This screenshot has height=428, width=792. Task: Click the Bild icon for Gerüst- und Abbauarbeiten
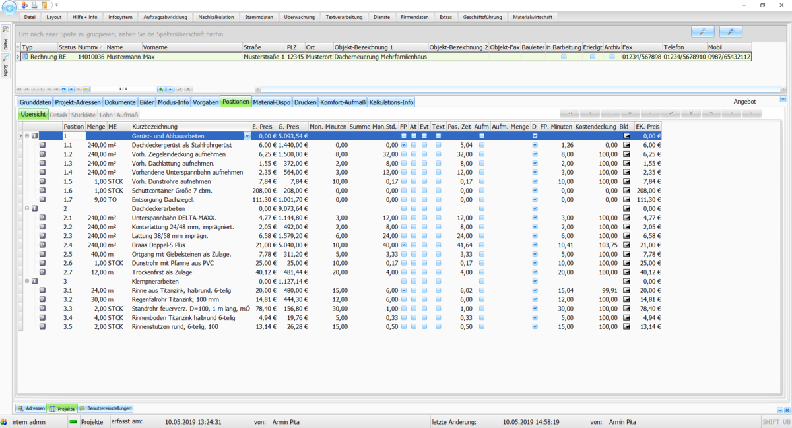pos(626,136)
